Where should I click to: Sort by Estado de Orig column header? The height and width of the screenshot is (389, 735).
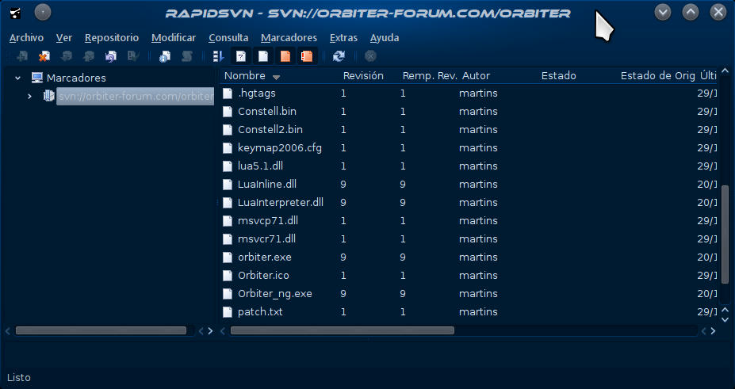[657, 76]
